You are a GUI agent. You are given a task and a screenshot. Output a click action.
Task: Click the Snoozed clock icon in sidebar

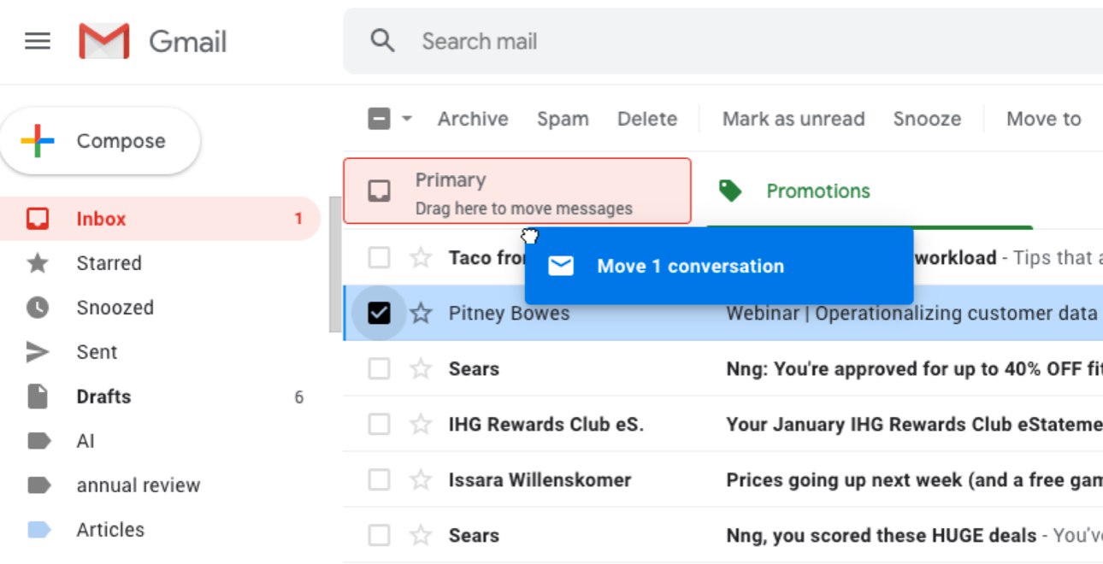(38, 308)
